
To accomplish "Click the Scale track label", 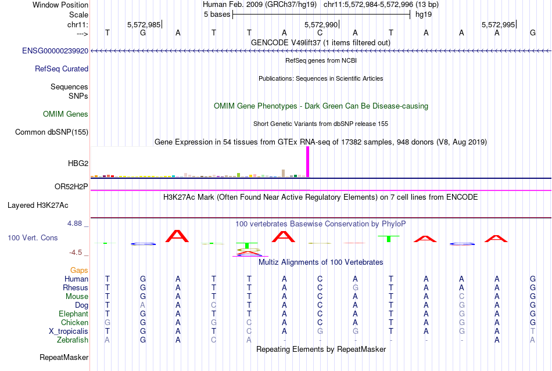I will (79, 15).
